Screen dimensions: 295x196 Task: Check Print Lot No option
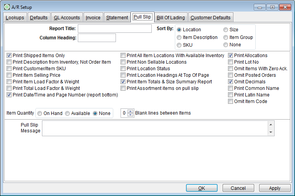pyautogui.click(x=231, y=62)
